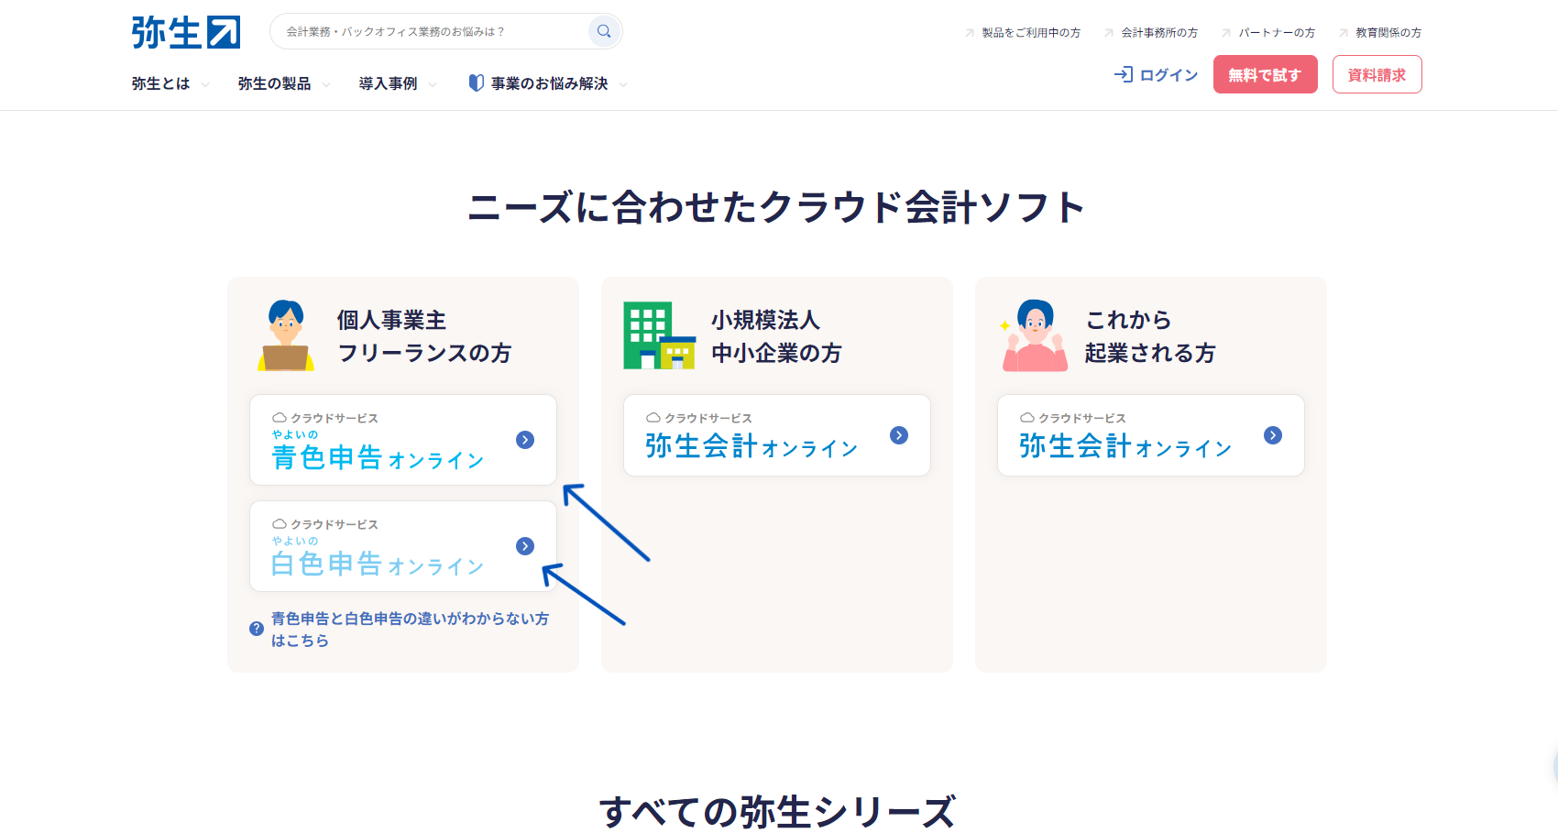Expand the chevron next to 弥生の製品
The image size is (1558, 833).
tap(326, 84)
